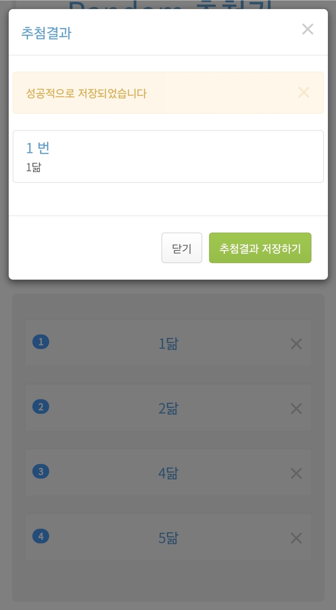
Task: Click the blue number 2 badge
Action: 41,407
